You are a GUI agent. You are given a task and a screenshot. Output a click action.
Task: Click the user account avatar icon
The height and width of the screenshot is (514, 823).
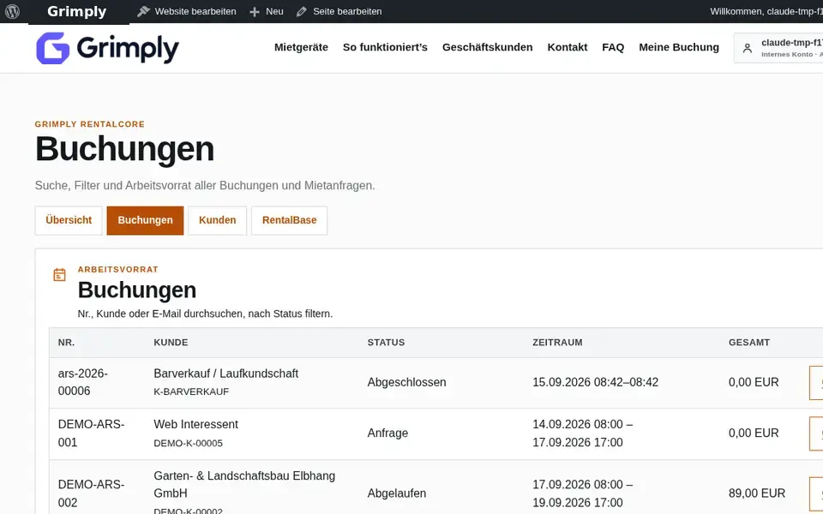coord(748,48)
